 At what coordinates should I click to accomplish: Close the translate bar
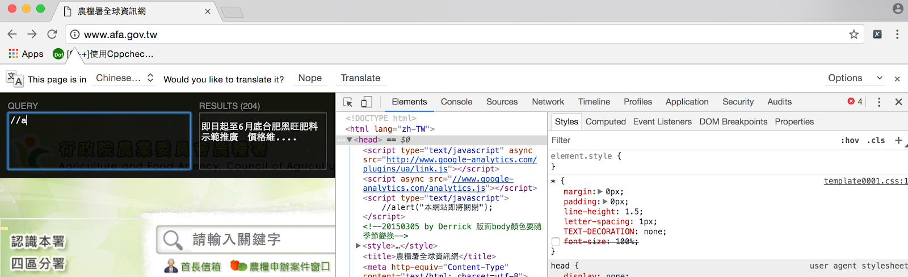tap(897, 79)
